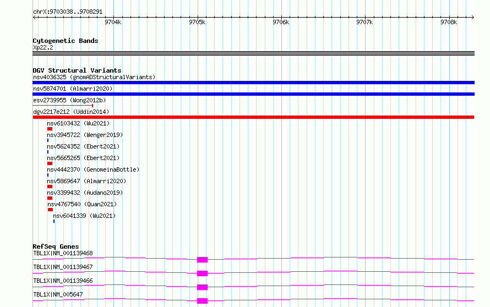Click the blue glyph under nsv3945722
Screen dimensions: 490x307
[48, 140]
